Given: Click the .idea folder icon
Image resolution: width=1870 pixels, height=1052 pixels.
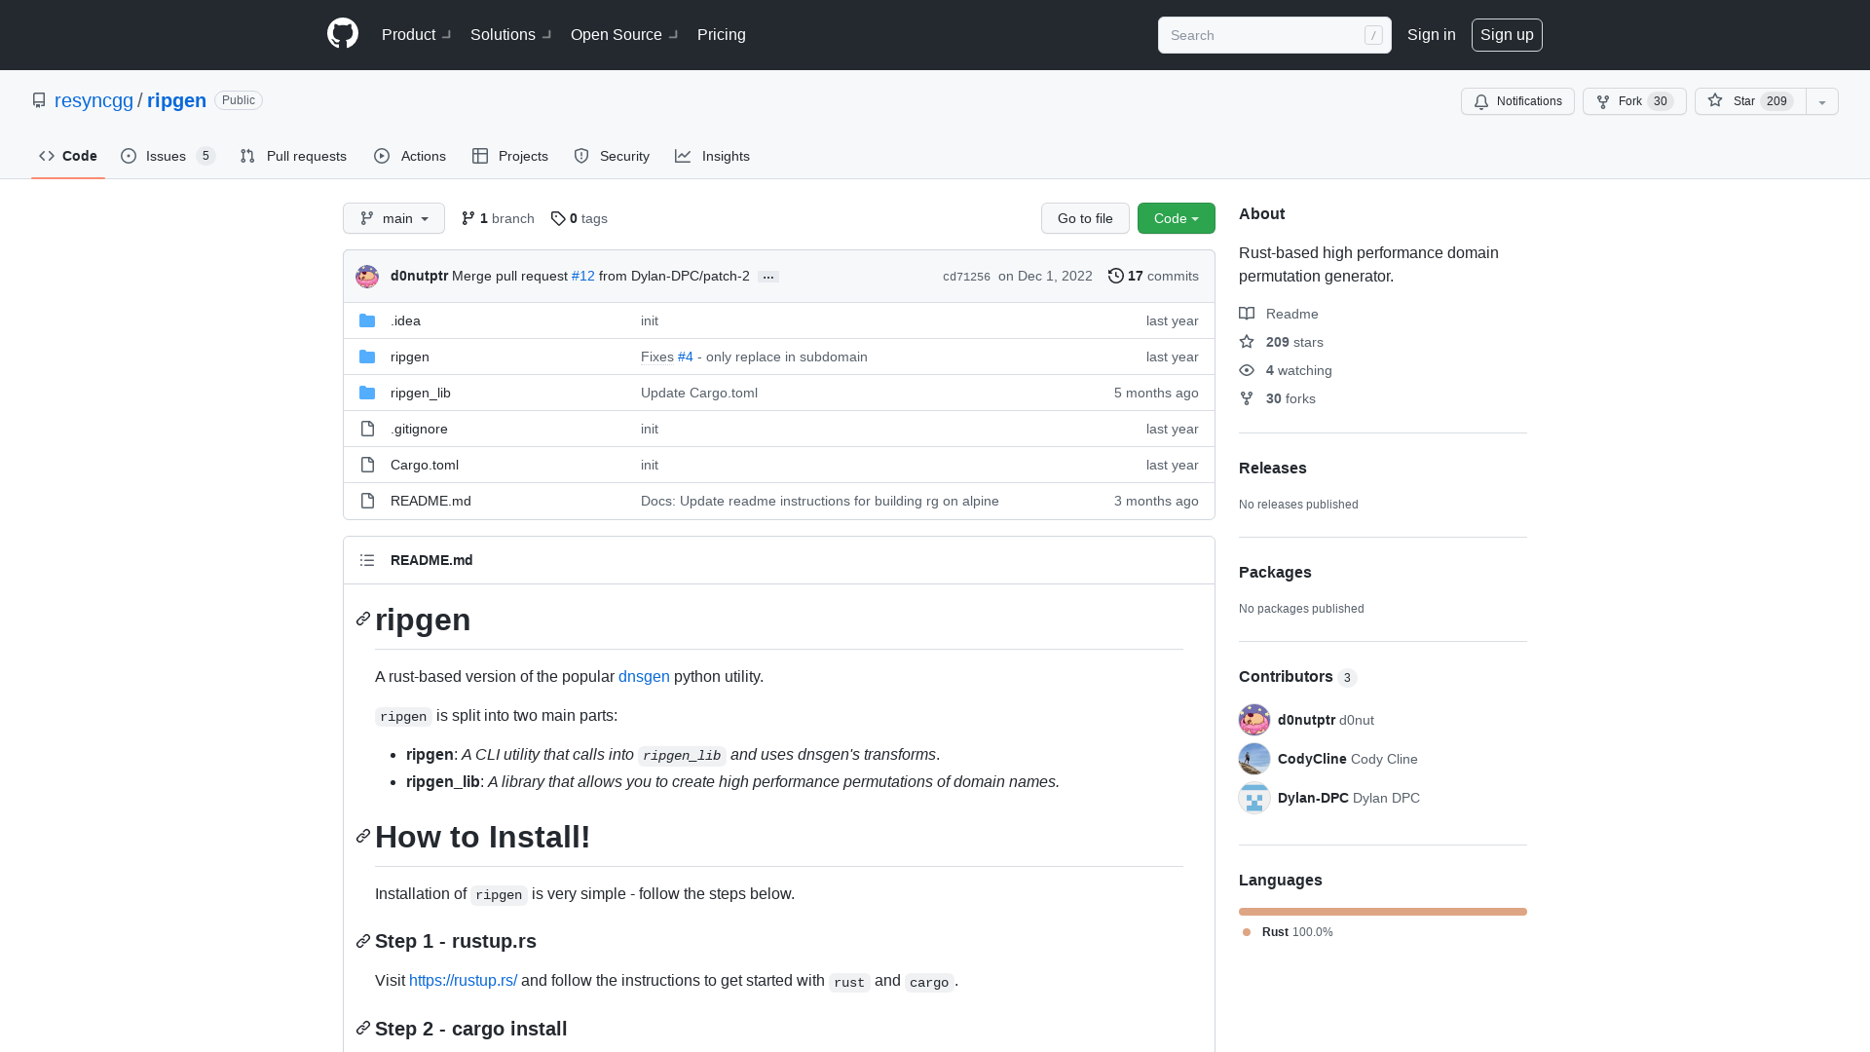Looking at the screenshot, I should click(367, 320).
